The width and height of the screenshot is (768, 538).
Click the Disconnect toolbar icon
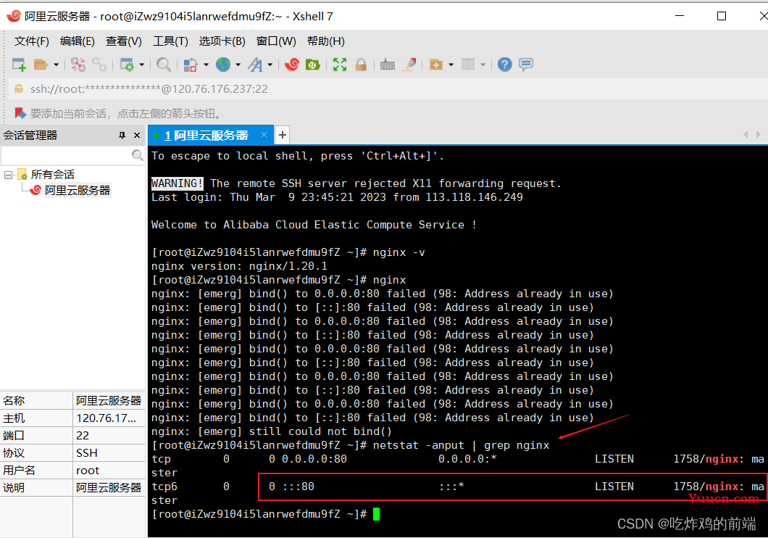click(x=78, y=65)
